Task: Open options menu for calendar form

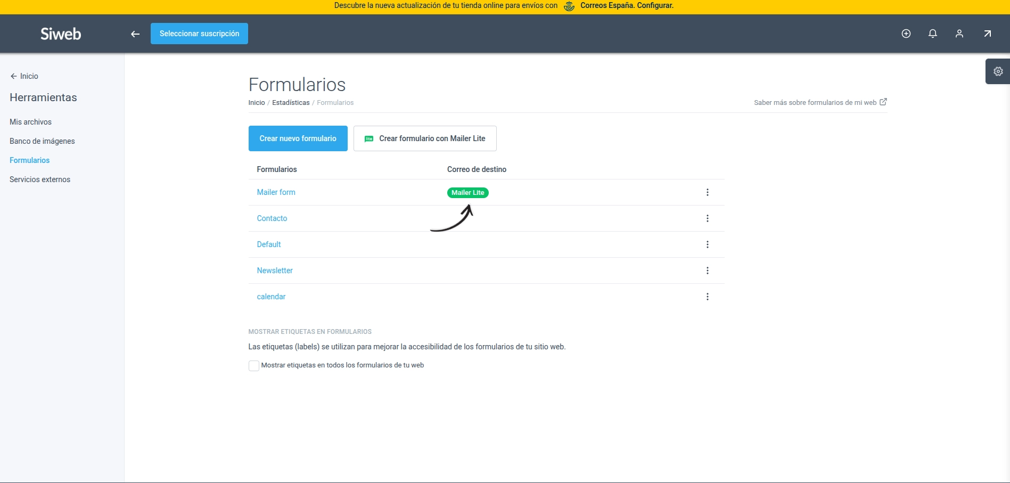Action: (x=708, y=297)
